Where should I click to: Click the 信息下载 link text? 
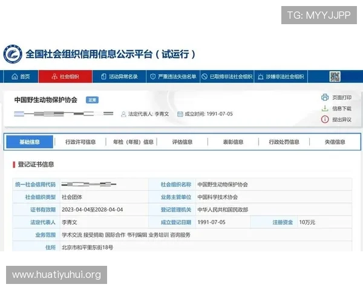click(x=342, y=109)
